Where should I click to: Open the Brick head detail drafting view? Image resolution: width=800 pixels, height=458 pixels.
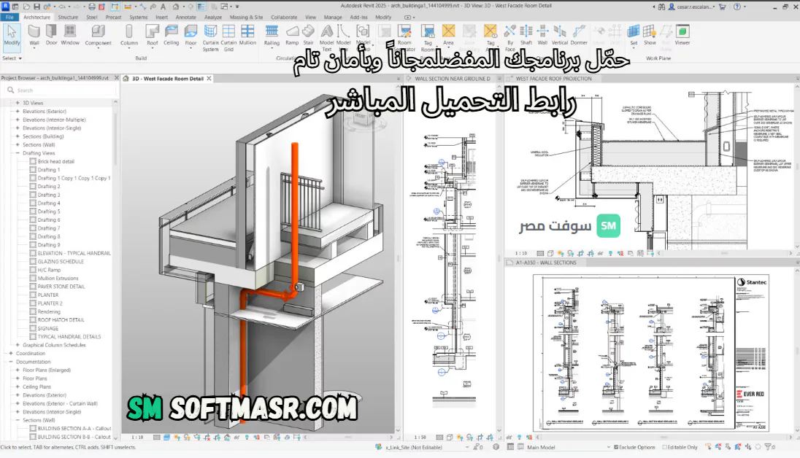click(55, 162)
